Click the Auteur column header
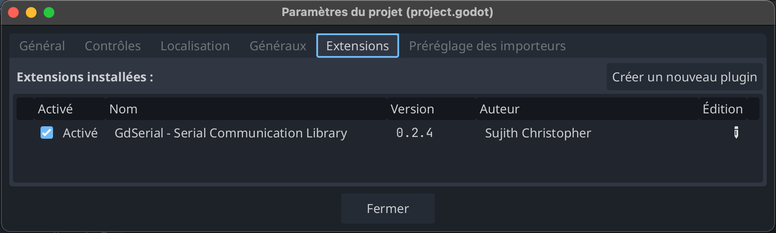The image size is (776, 233). coord(499,109)
